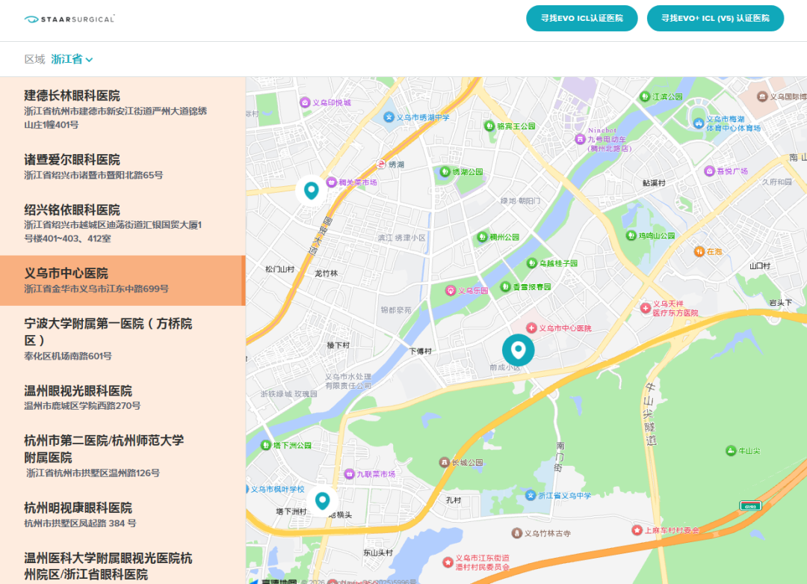Select 温州眼视光眼科医院 in the list
Image resolution: width=807 pixels, height=584 pixels.
(123, 398)
